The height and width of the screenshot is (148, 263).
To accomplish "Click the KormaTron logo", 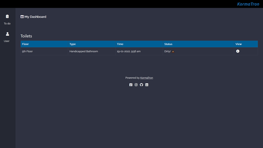I will point(248,4).
